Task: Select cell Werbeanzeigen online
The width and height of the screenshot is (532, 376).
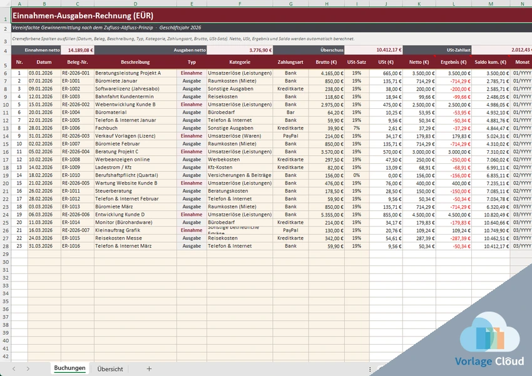Action: click(x=135, y=160)
